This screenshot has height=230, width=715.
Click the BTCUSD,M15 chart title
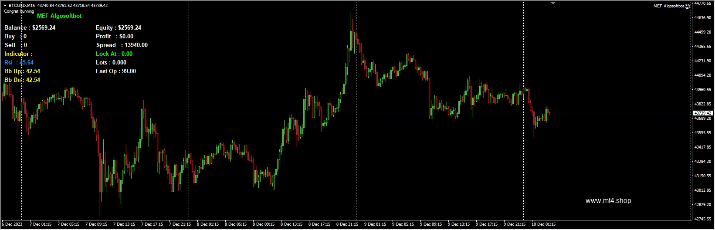click(x=22, y=6)
